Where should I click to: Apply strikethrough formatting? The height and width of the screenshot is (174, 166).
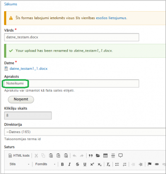[x=77, y=164]
